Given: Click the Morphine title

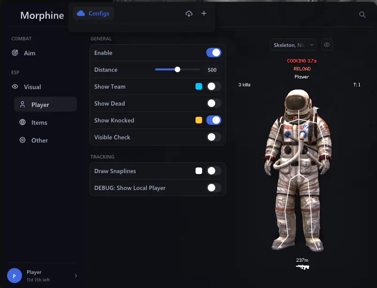Looking at the screenshot, I should [42, 15].
